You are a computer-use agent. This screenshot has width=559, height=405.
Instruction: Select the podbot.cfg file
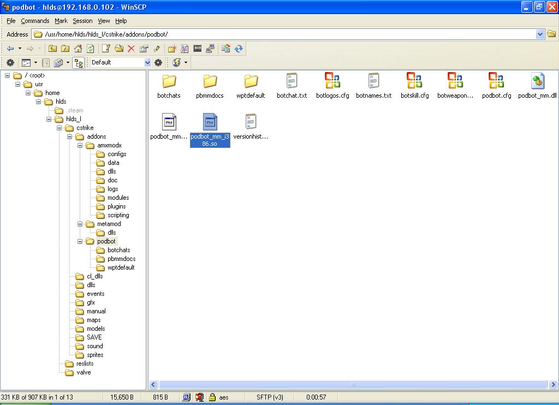[x=496, y=86]
